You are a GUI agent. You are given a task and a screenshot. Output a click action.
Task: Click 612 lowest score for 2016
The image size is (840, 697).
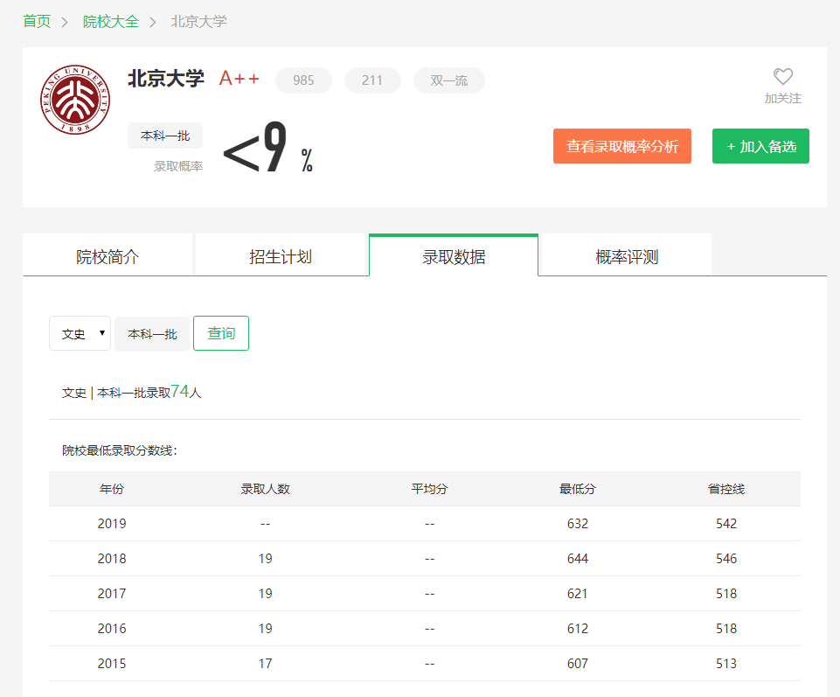click(578, 629)
